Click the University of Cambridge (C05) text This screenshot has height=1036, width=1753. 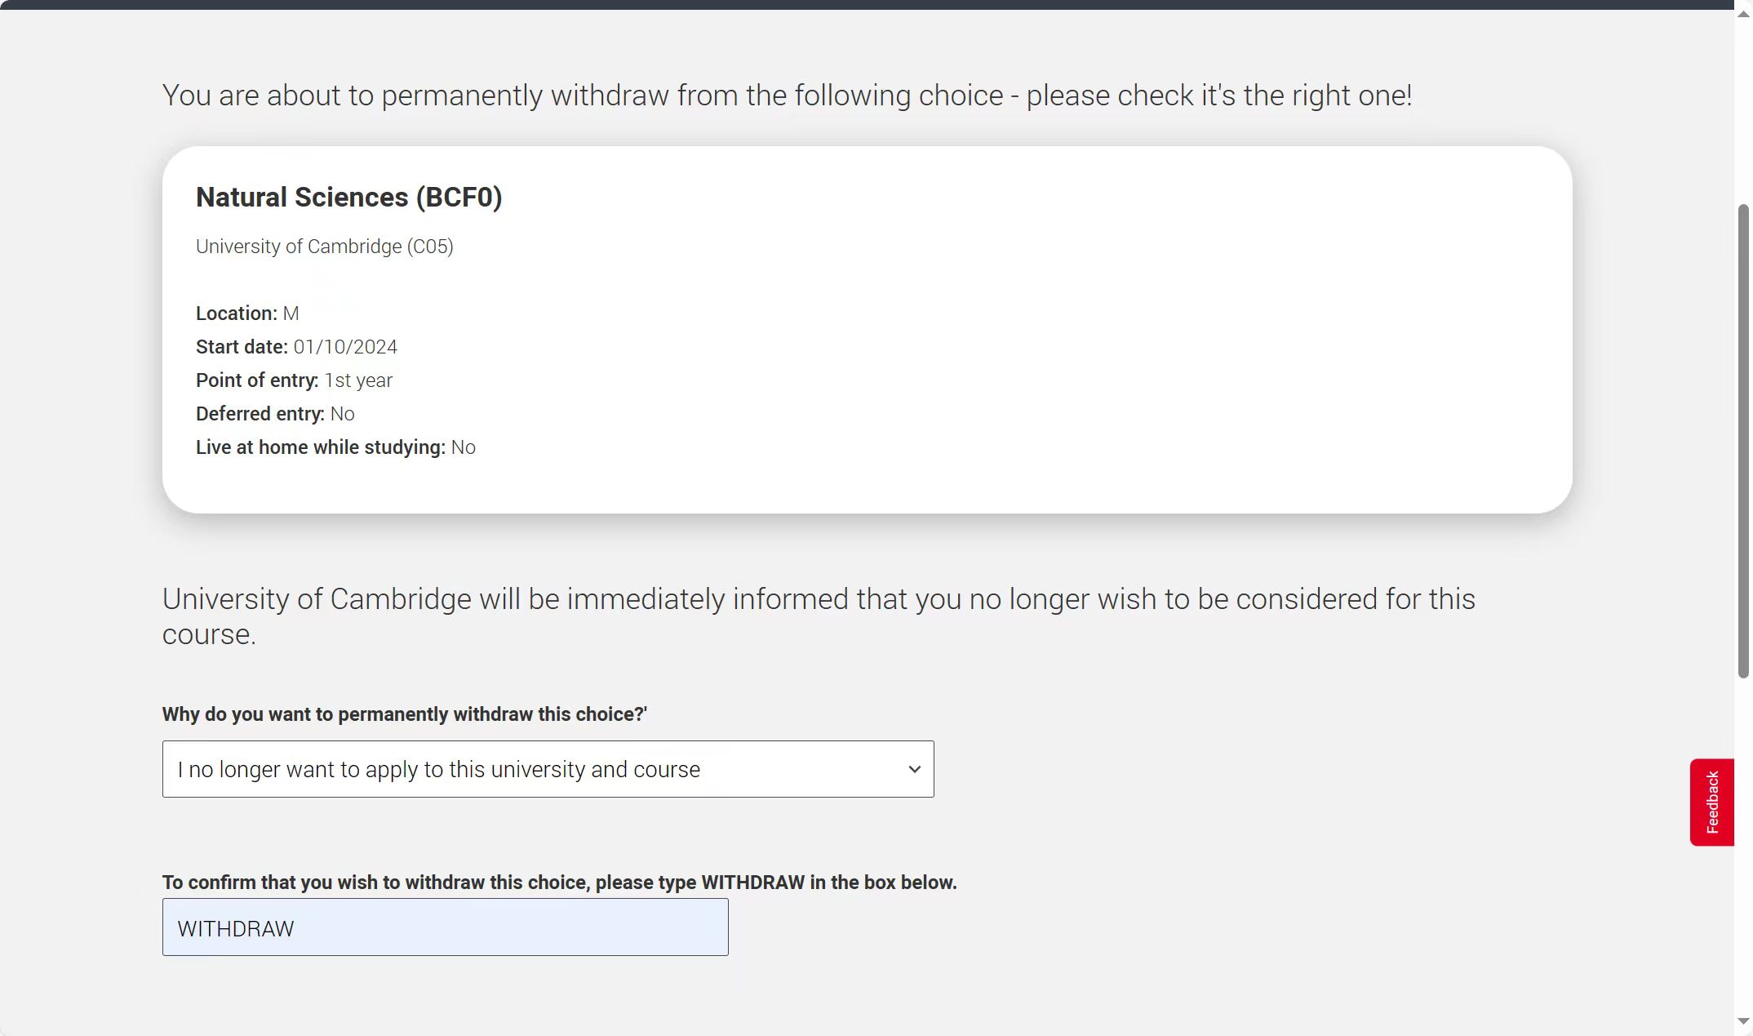324,247
